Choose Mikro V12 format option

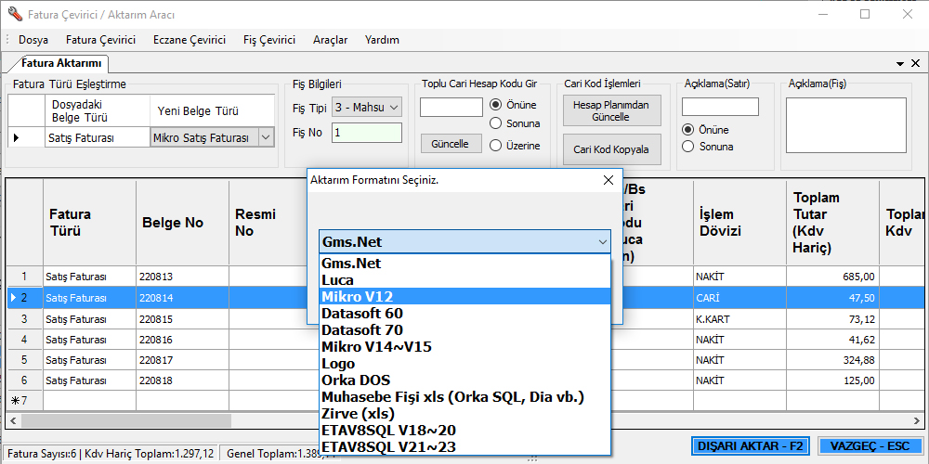(464, 296)
